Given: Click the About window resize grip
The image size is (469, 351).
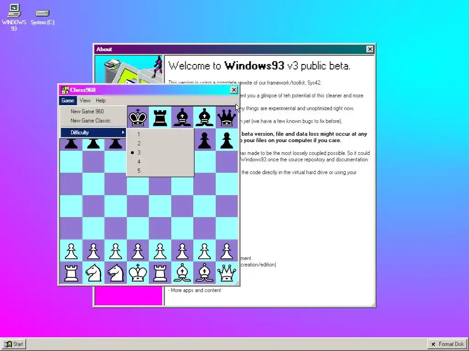Looking at the screenshot, I should coord(373,305).
